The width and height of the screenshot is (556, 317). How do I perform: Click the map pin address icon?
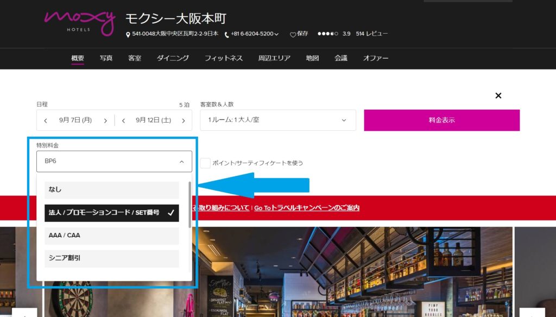128,34
